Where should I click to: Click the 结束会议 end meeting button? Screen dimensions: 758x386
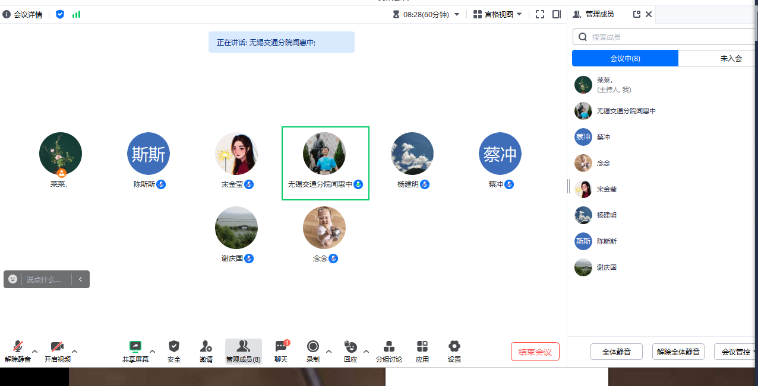tap(534, 351)
